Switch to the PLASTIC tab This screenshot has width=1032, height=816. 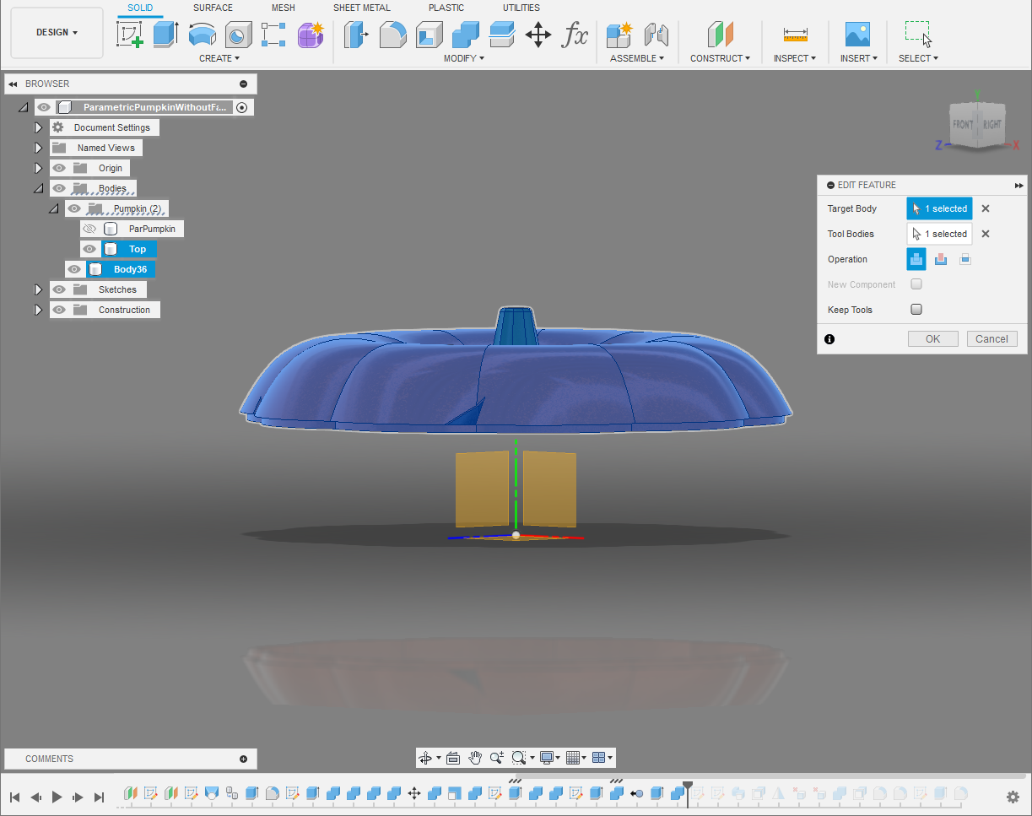[446, 8]
